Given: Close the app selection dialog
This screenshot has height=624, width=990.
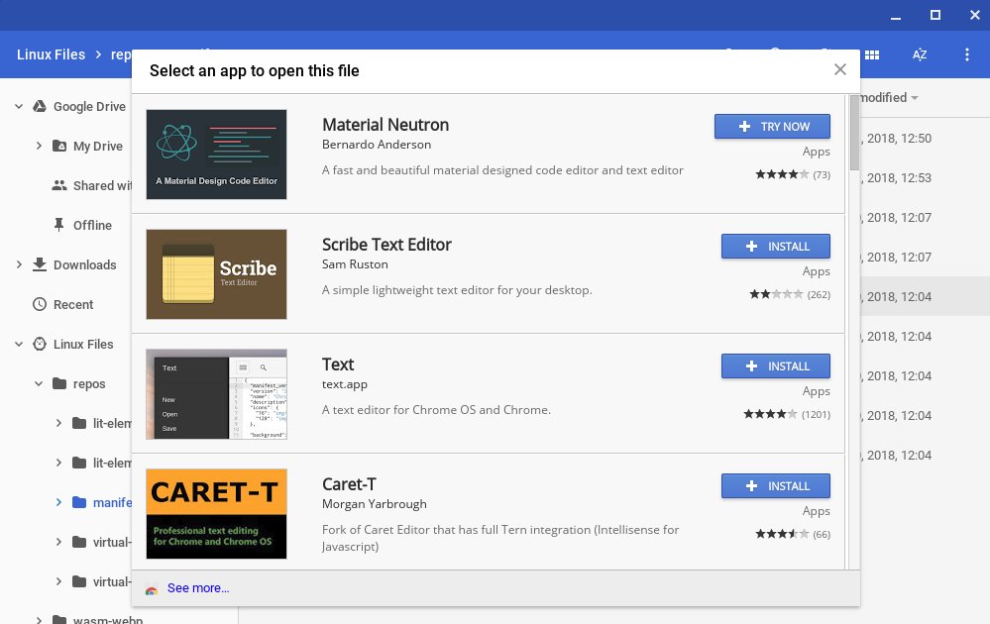Looking at the screenshot, I should pyautogui.click(x=839, y=69).
